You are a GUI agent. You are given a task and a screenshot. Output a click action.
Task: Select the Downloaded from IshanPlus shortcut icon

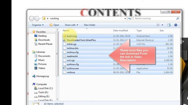(x=64, y=40)
